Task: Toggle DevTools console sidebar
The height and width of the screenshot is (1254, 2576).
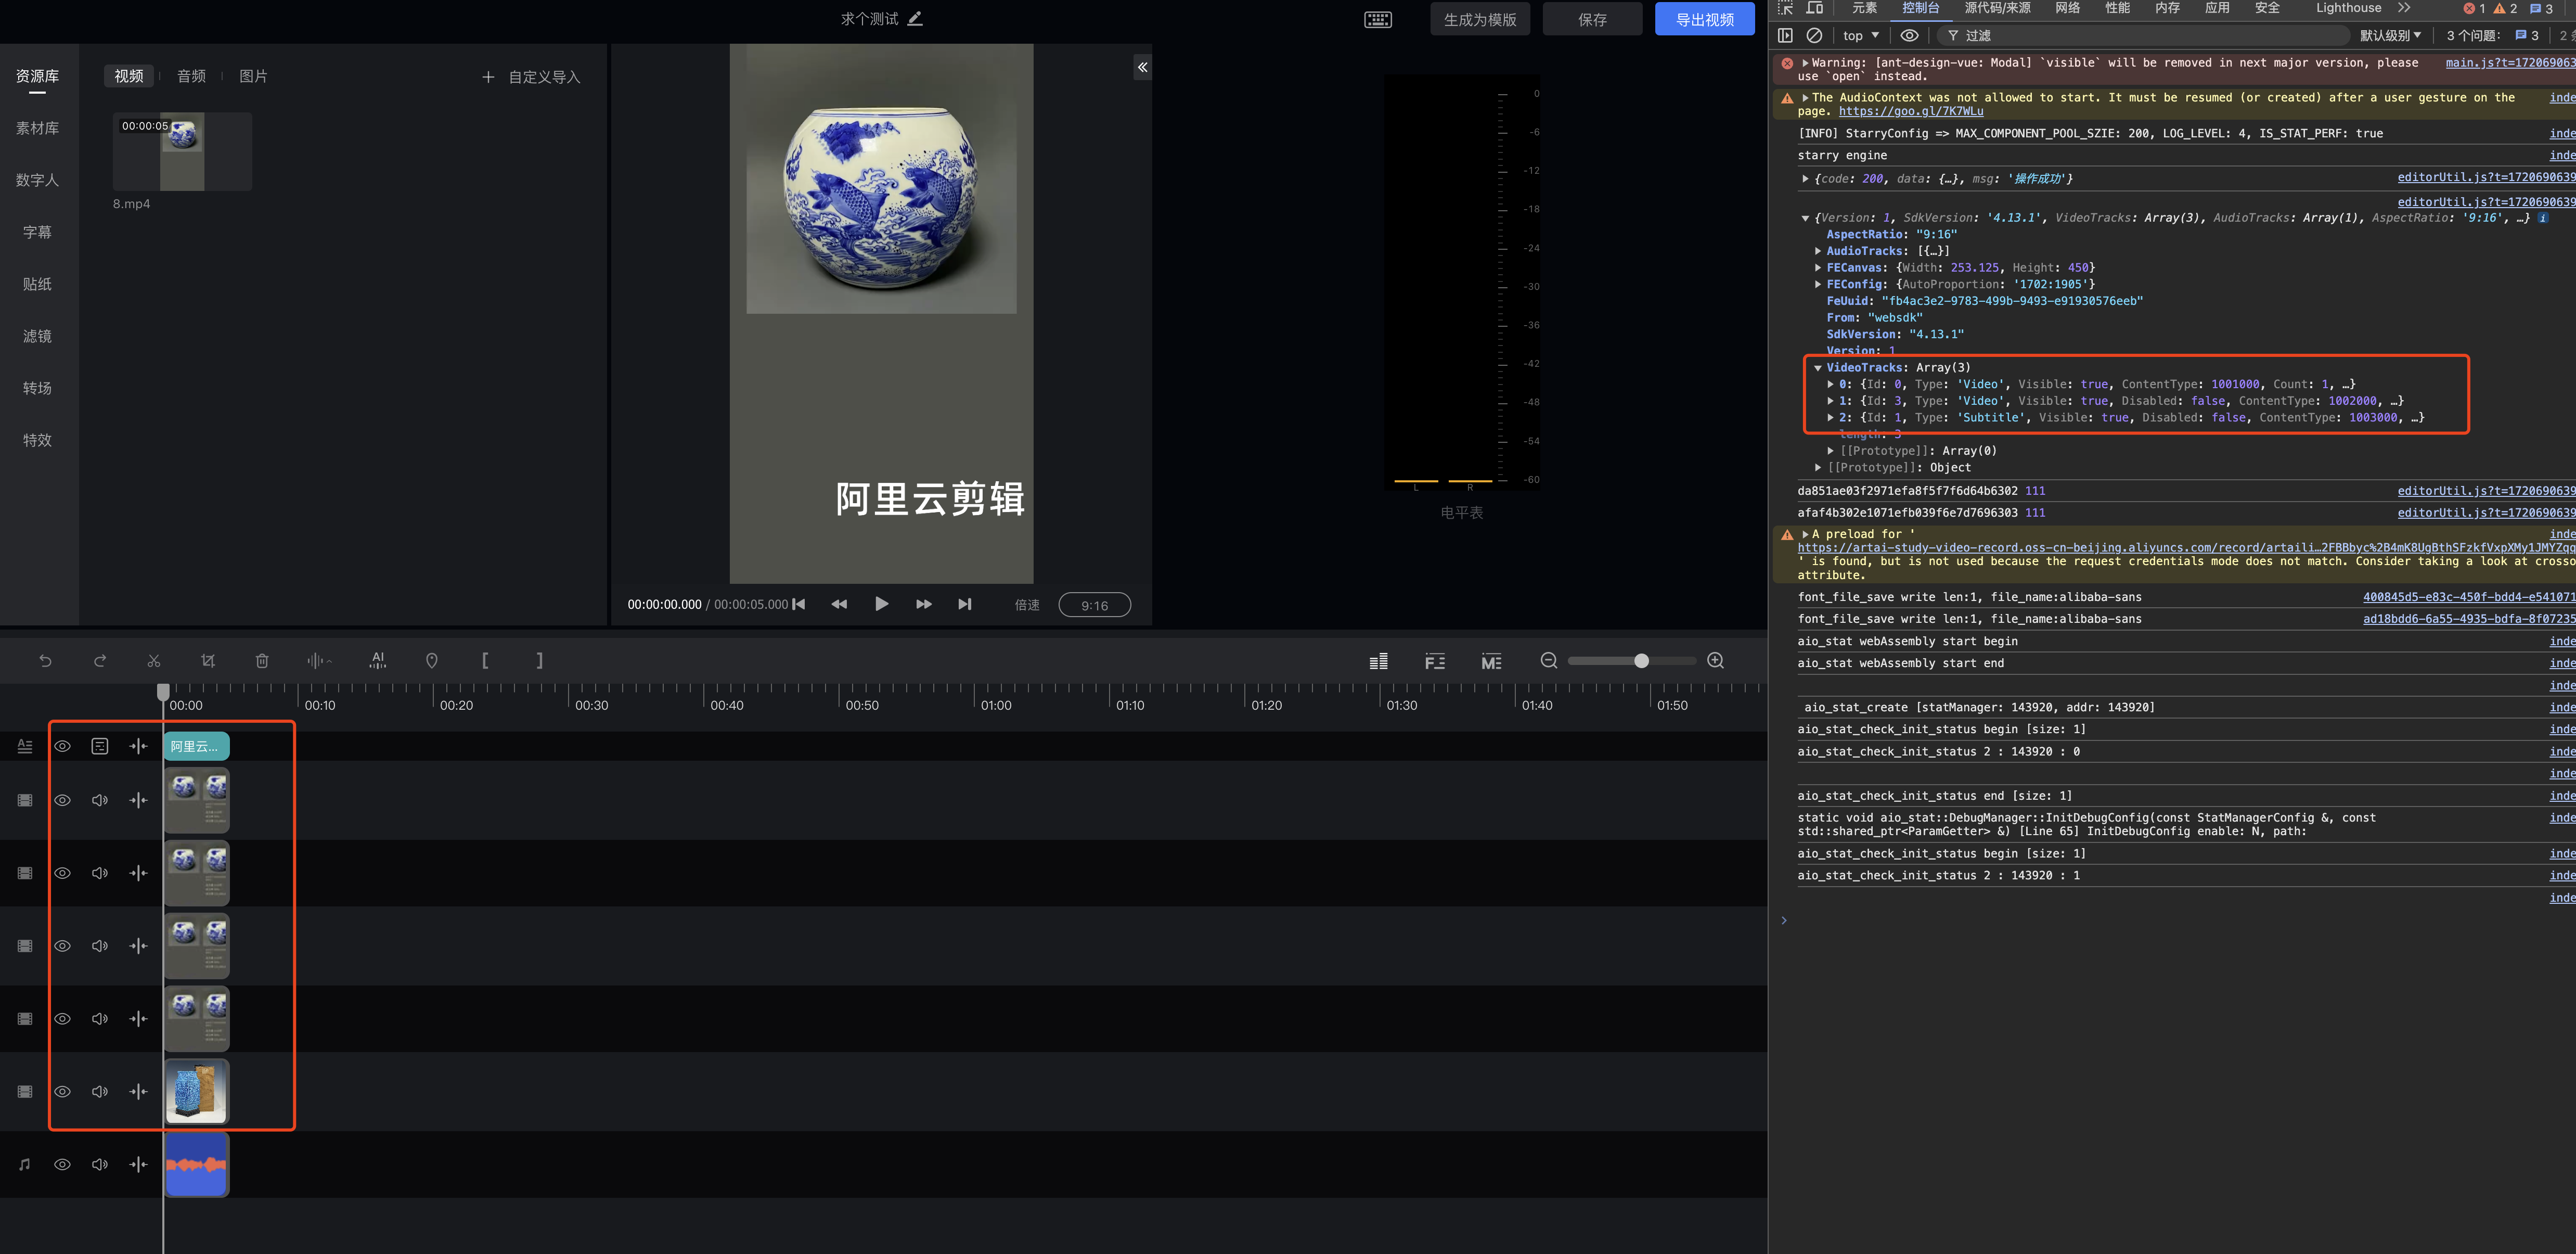Action: coord(1785,35)
